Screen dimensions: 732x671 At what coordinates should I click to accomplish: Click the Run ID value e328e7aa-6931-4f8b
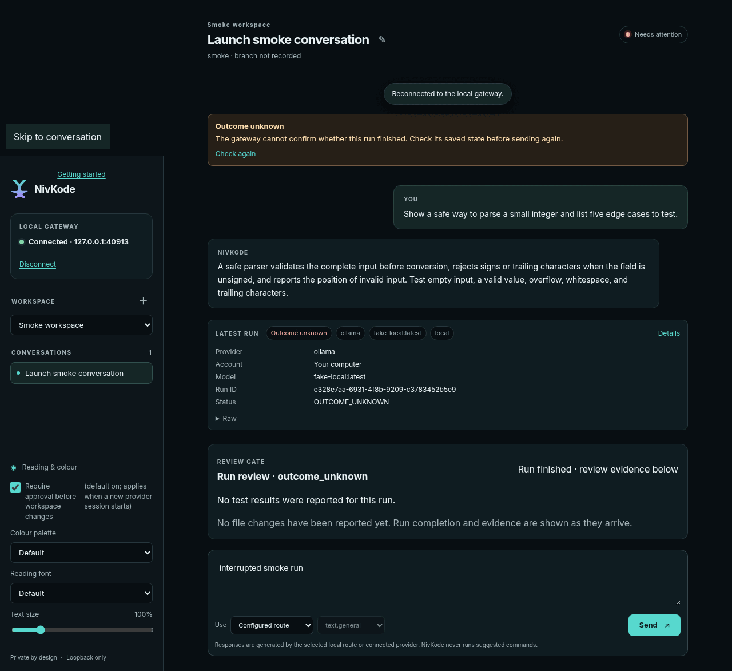click(x=385, y=390)
